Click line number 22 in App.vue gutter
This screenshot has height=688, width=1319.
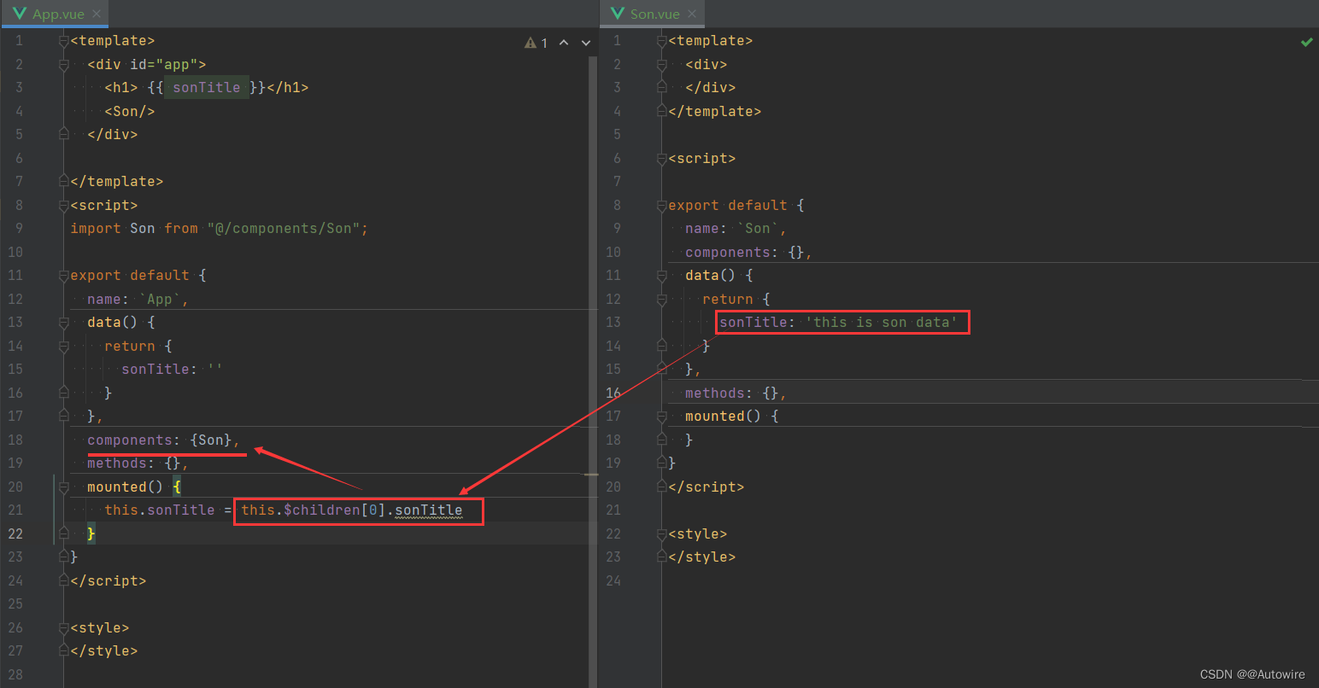pos(15,533)
